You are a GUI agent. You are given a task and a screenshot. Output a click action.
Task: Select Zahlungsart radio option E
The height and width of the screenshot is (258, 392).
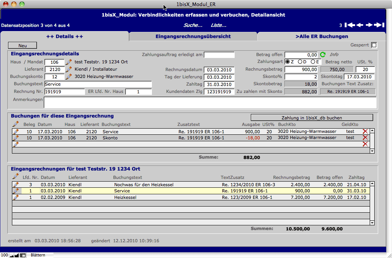click(x=313, y=62)
